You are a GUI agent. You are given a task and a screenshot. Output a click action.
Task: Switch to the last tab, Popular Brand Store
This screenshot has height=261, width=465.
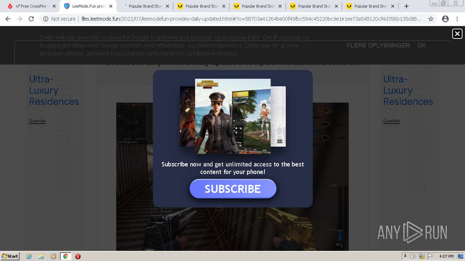[x=371, y=6]
